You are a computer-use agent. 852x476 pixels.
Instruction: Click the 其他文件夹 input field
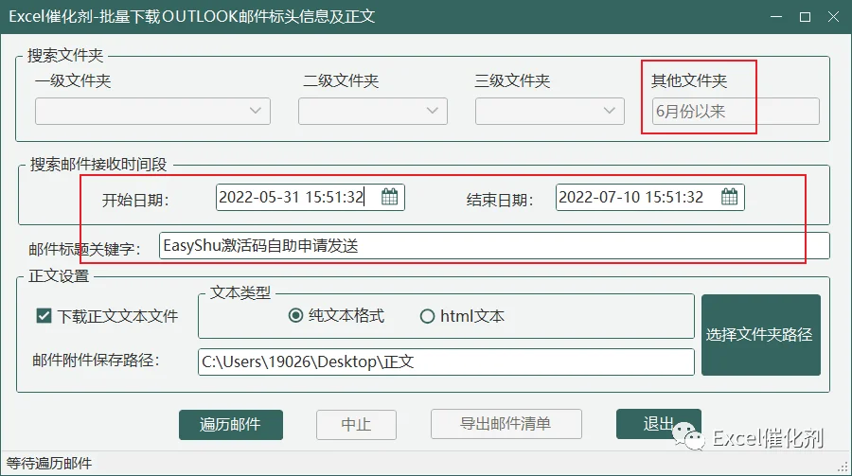click(x=736, y=111)
